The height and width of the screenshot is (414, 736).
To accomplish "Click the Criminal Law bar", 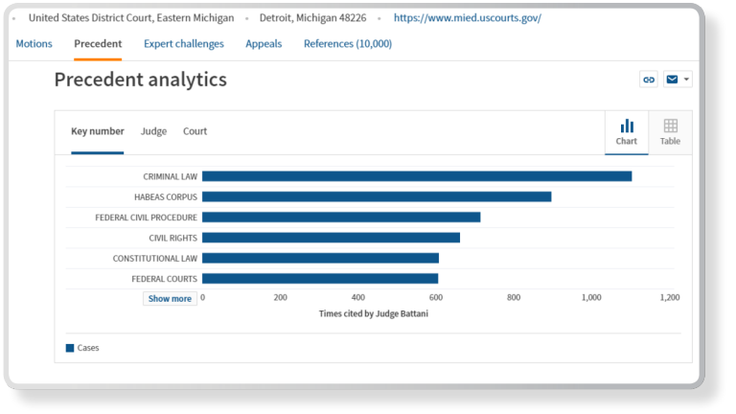I will tap(417, 176).
